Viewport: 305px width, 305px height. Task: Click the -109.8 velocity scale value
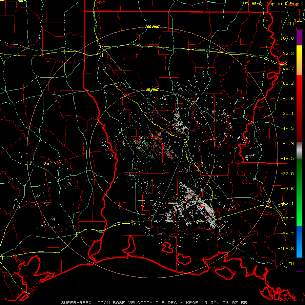pos(286,249)
